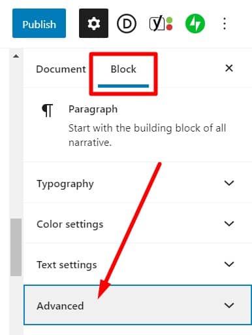Viewport: 252px width, 335px height.
Task: Open the Yoast SEO icon
Action: [x=161, y=24]
